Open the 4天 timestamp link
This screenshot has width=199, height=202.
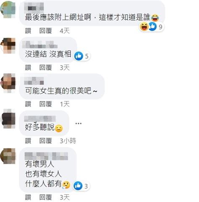pos(65,31)
